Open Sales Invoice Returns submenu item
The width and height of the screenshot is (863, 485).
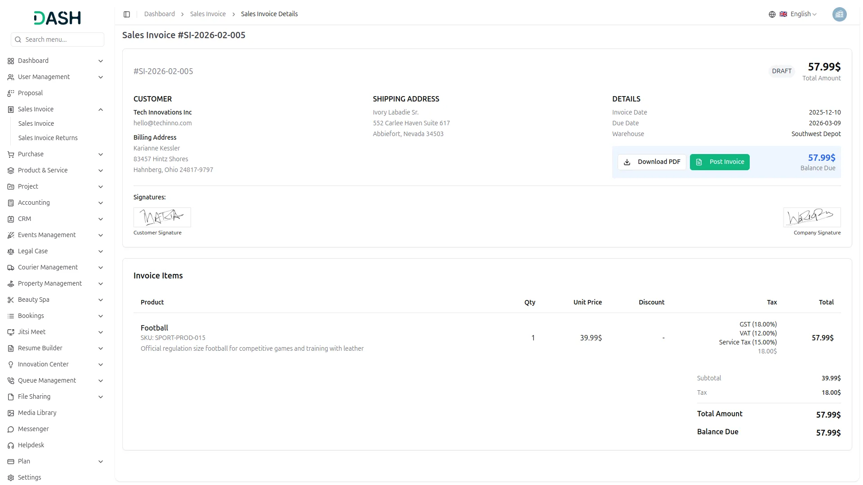pyautogui.click(x=48, y=138)
